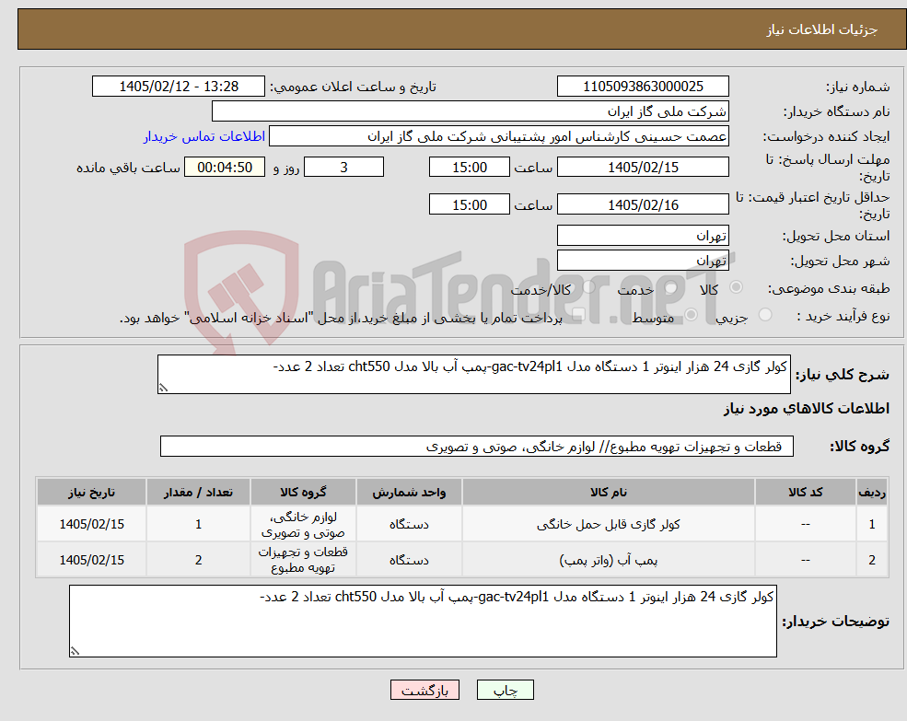907x721 pixels.
Task: Click the قطعات و تجهیزات تهویه مطبوع cell
Action: click(x=303, y=560)
